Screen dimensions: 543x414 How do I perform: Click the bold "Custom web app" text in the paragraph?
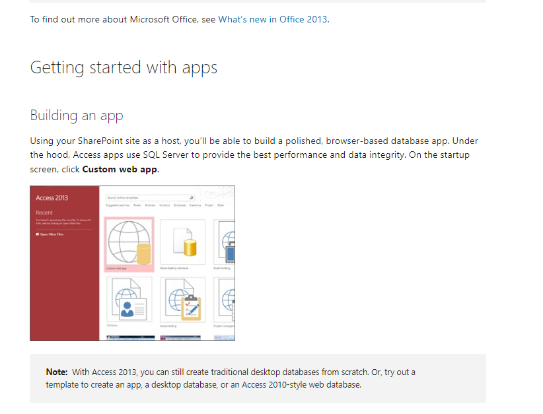[120, 169]
